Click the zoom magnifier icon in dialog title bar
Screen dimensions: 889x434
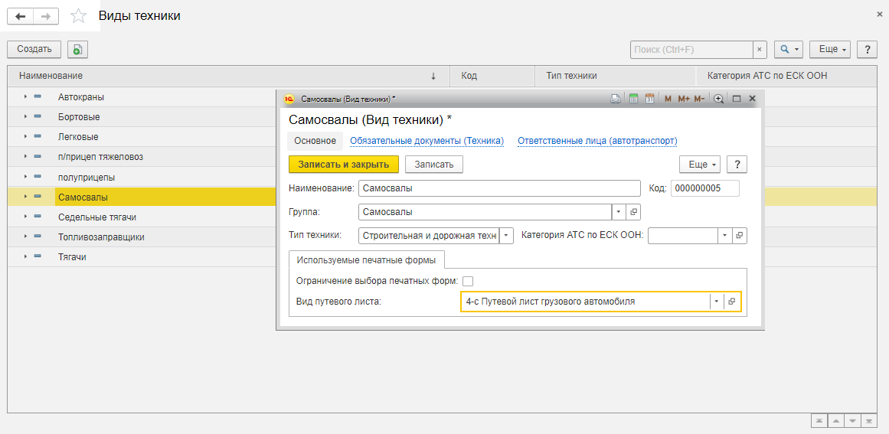(x=718, y=99)
